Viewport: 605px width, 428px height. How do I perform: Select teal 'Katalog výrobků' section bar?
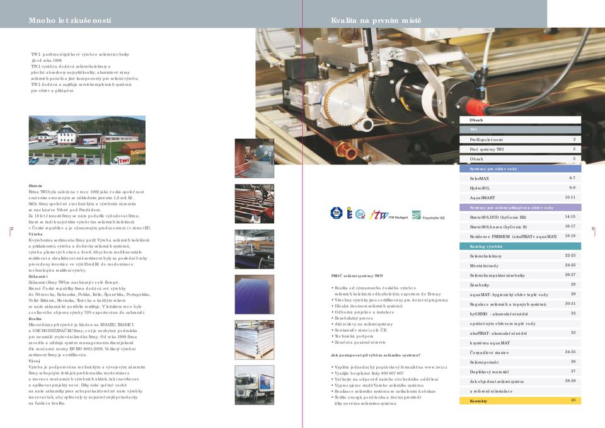pos(520,246)
